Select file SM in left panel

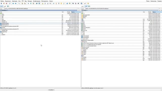40,33
